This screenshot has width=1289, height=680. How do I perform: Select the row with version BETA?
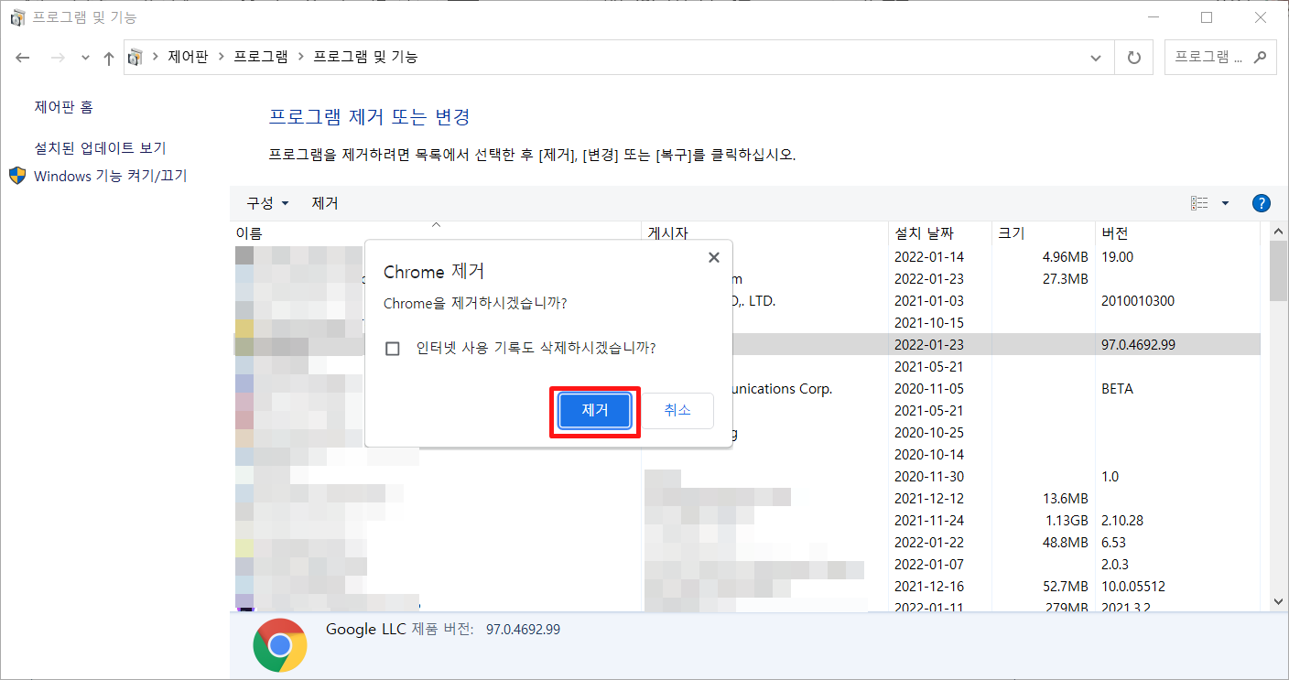745,389
